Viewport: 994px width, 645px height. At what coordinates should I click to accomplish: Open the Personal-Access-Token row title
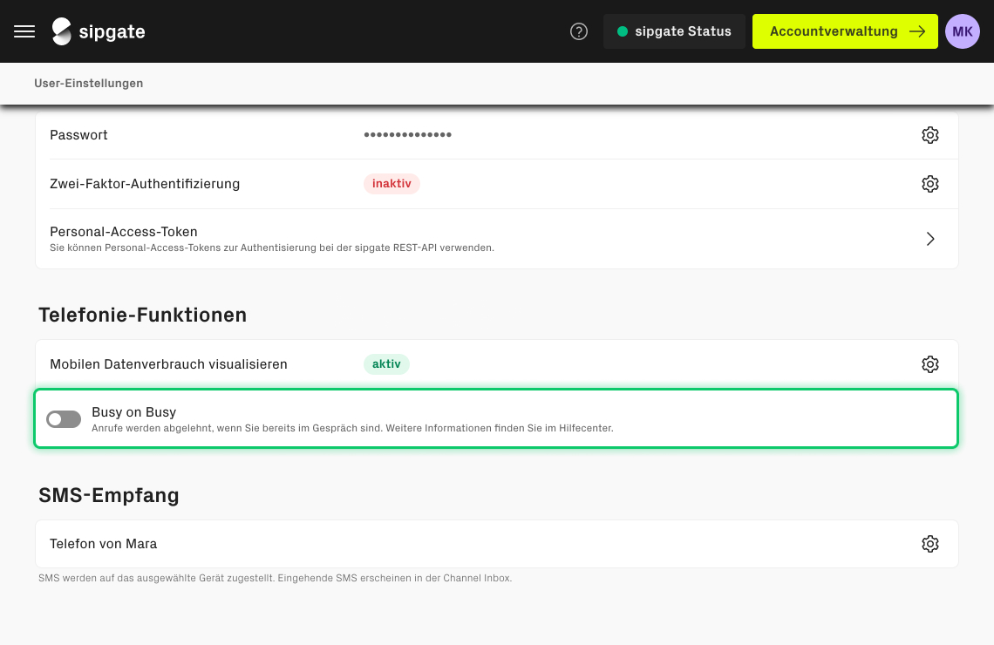coord(124,232)
